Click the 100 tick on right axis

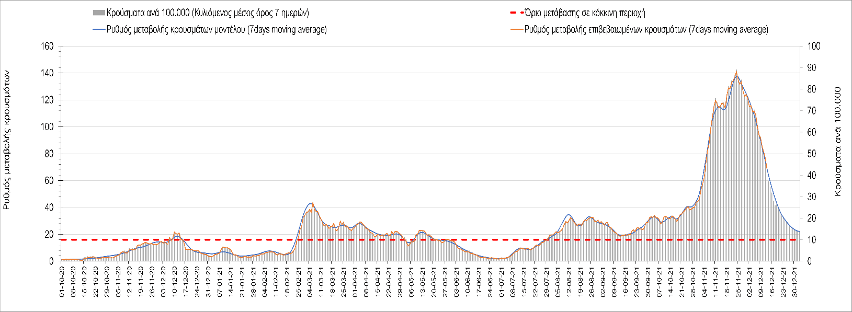click(x=814, y=46)
